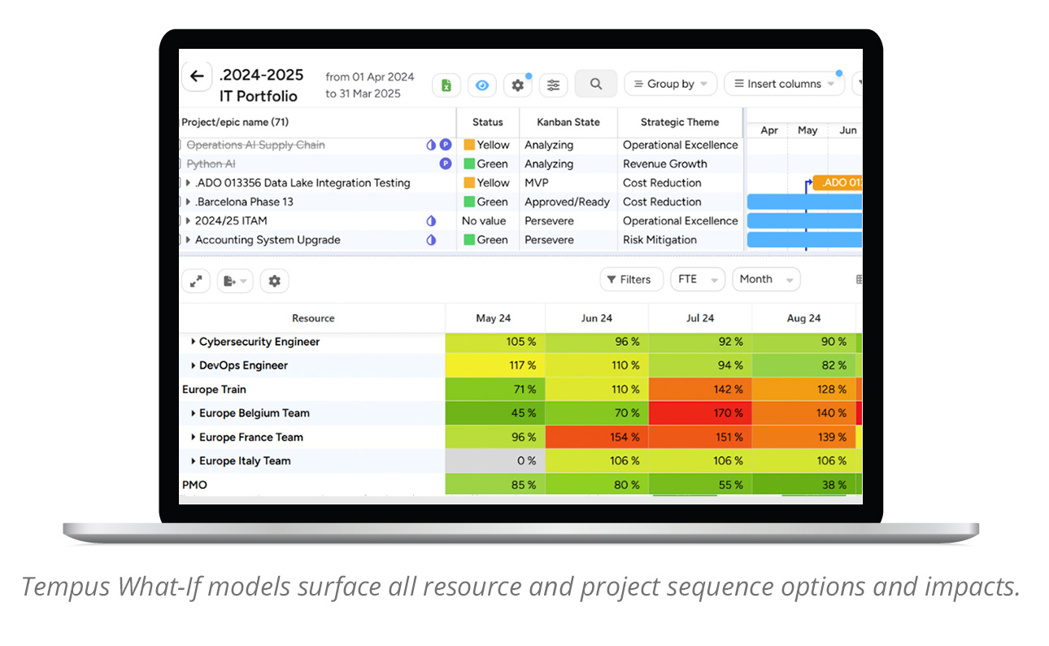Expand the resource panel to fullscreen
The image size is (1049, 646).
coord(195,279)
